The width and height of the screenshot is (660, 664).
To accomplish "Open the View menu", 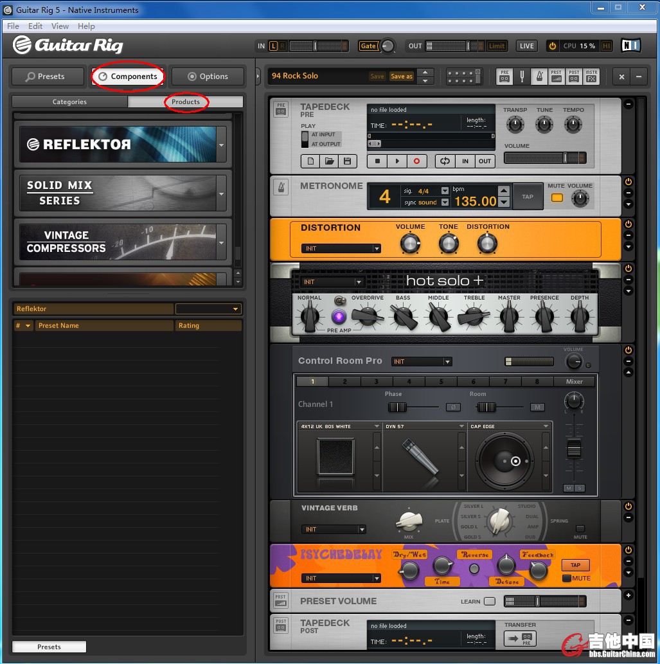I will point(60,26).
